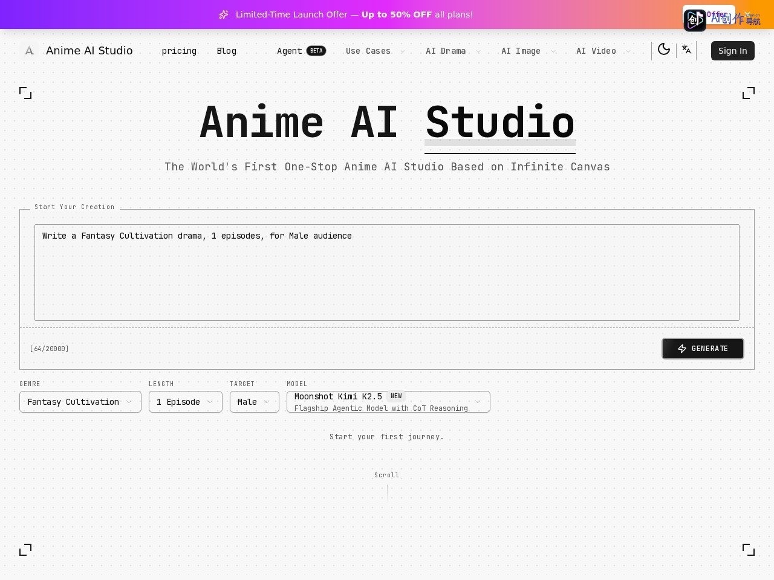Click the Anime AI Studio logo icon
The height and width of the screenshot is (580, 774).
click(28, 51)
